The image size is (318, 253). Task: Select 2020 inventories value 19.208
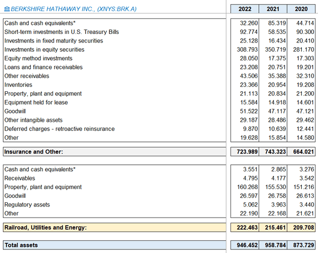[305, 85]
